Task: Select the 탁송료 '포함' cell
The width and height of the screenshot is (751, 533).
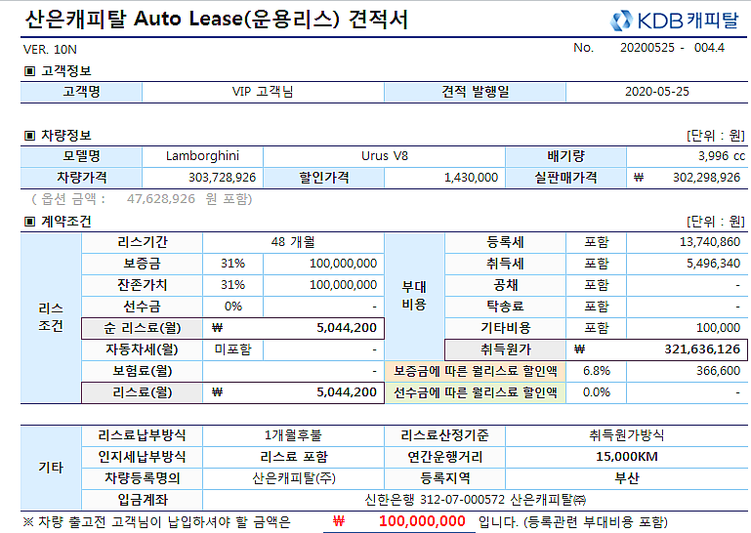Action: [597, 307]
